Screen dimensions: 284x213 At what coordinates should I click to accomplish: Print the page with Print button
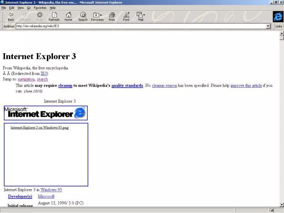coord(112,17)
